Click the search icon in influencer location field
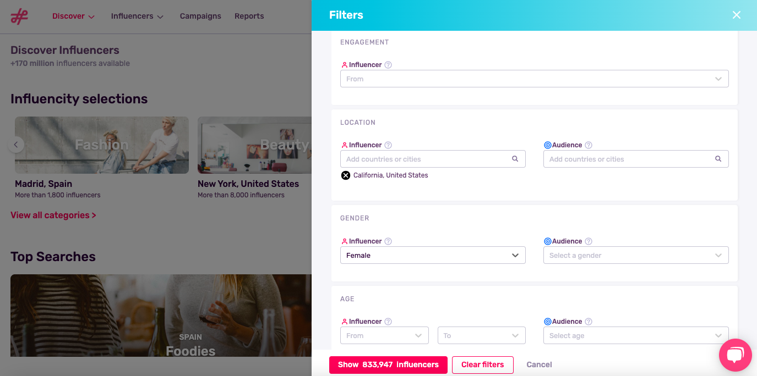This screenshot has width=757, height=376. pyautogui.click(x=515, y=159)
